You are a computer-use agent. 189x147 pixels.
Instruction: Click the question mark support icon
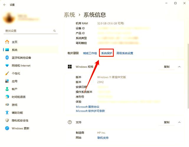(x=70, y=122)
